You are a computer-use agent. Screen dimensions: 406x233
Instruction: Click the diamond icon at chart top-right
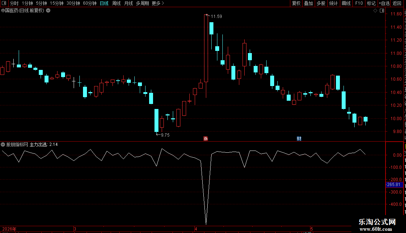pyautogui.click(x=375, y=11)
